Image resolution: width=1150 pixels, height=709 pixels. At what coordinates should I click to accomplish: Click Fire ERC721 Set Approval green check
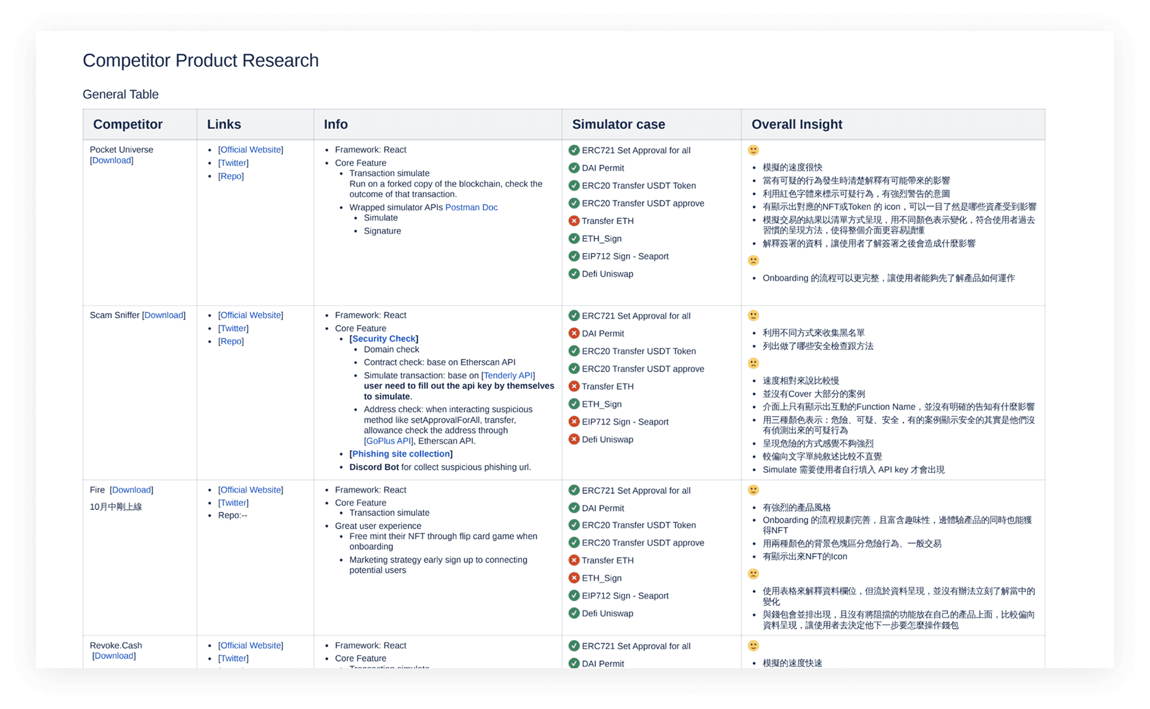[x=574, y=491]
